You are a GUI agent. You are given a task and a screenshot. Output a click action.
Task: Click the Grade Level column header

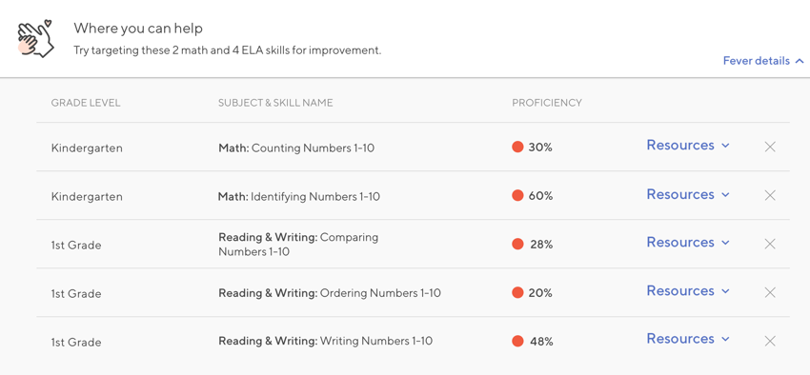85,103
